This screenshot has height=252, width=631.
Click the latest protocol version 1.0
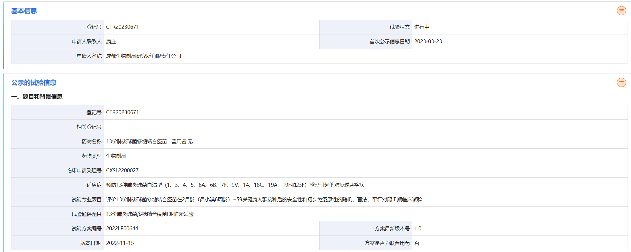click(x=418, y=229)
